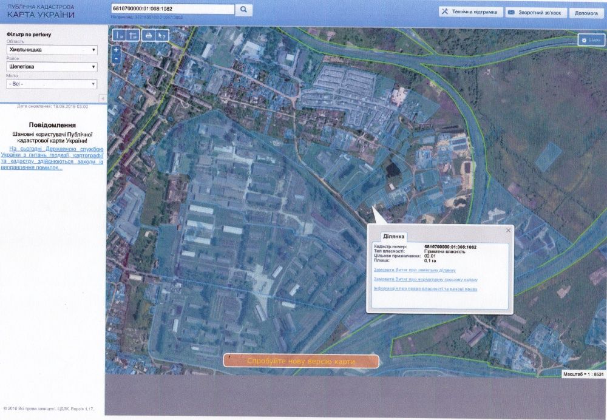Collapse the left sidebar with the arrow
607x420 pixels.
click(103, 99)
